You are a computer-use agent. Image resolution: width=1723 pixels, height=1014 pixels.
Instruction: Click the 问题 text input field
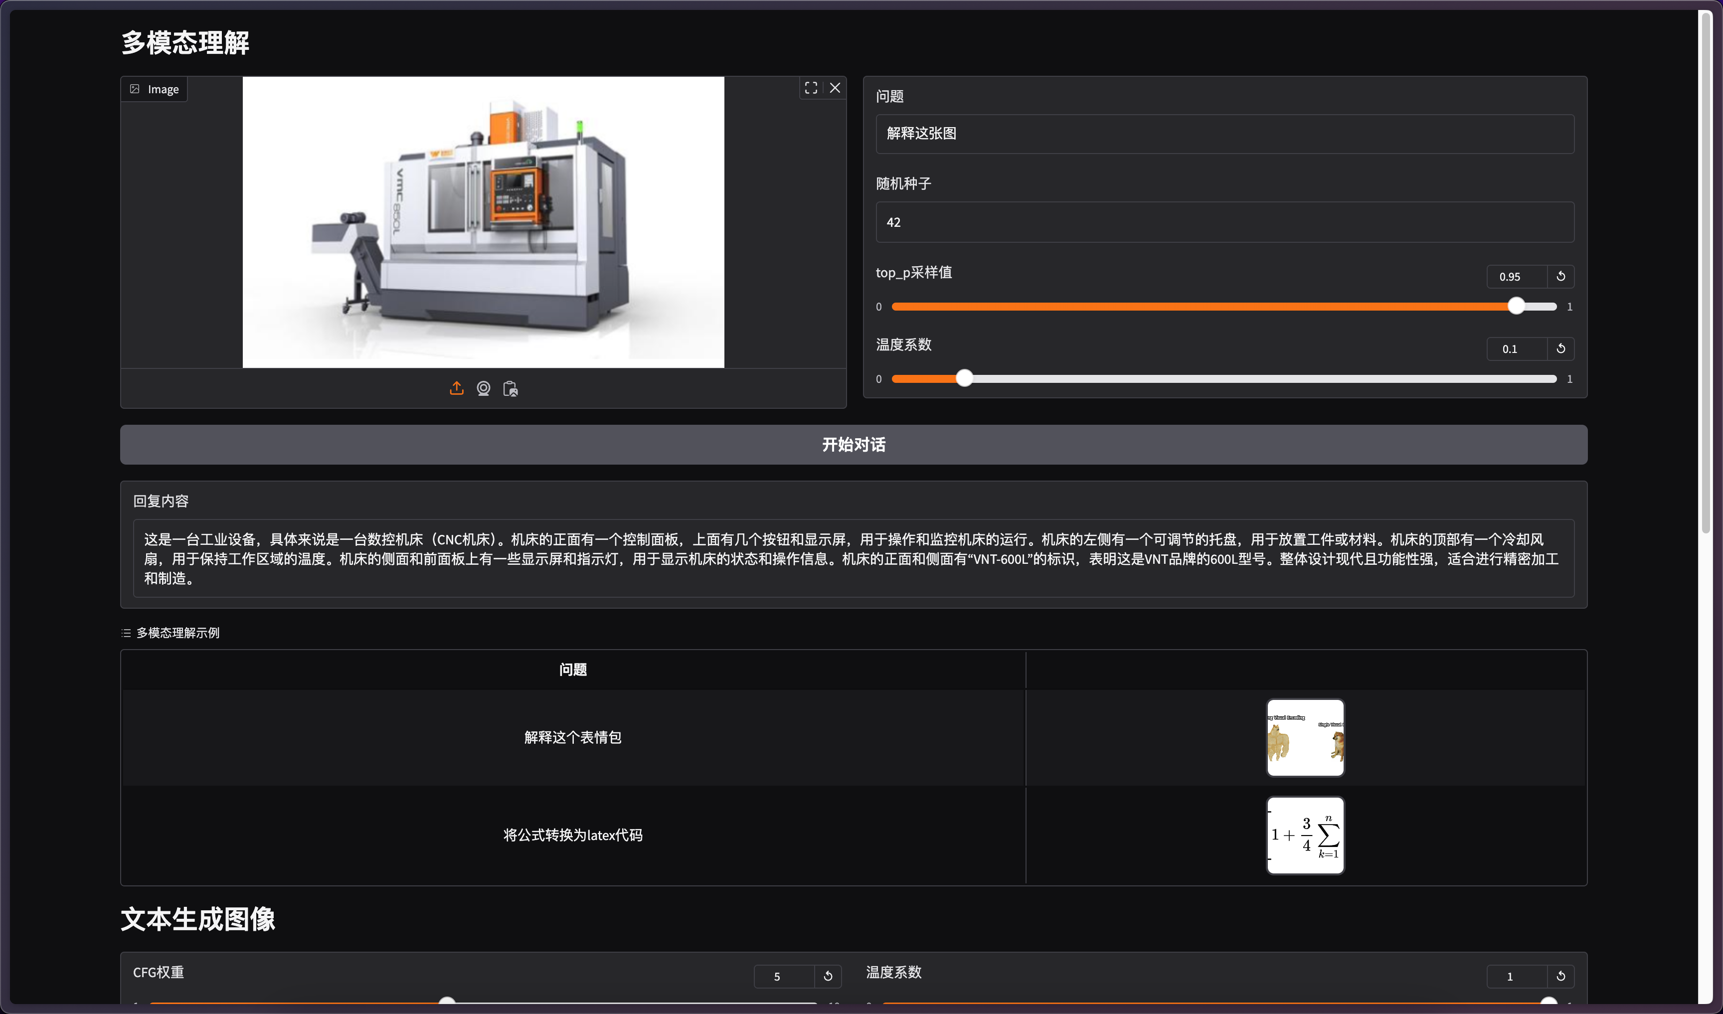tap(1224, 133)
